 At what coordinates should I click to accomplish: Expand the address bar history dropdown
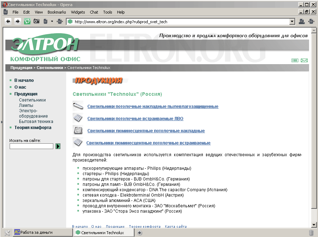pos(292,22)
